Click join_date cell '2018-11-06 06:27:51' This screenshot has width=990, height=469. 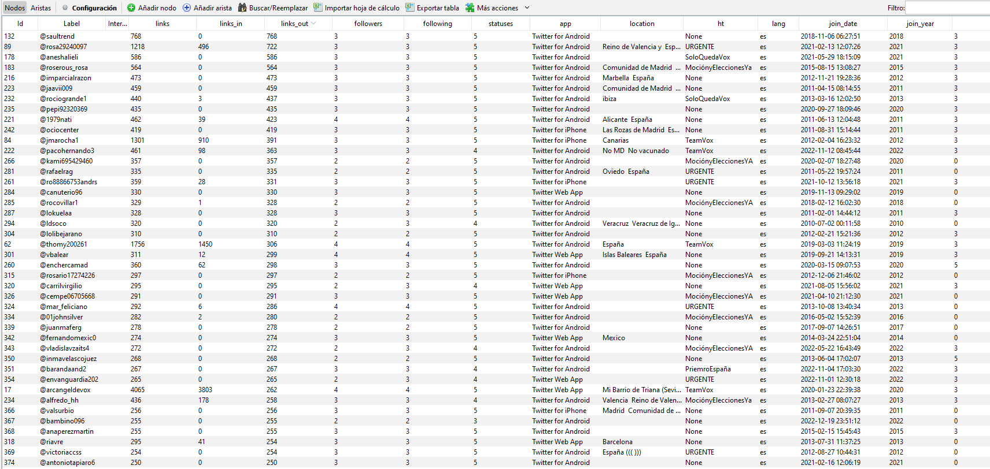pos(830,36)
